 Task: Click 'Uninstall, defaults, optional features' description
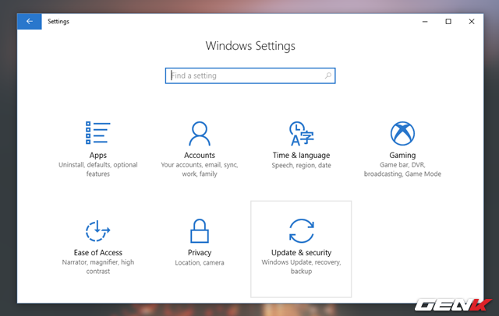point(97,169)
